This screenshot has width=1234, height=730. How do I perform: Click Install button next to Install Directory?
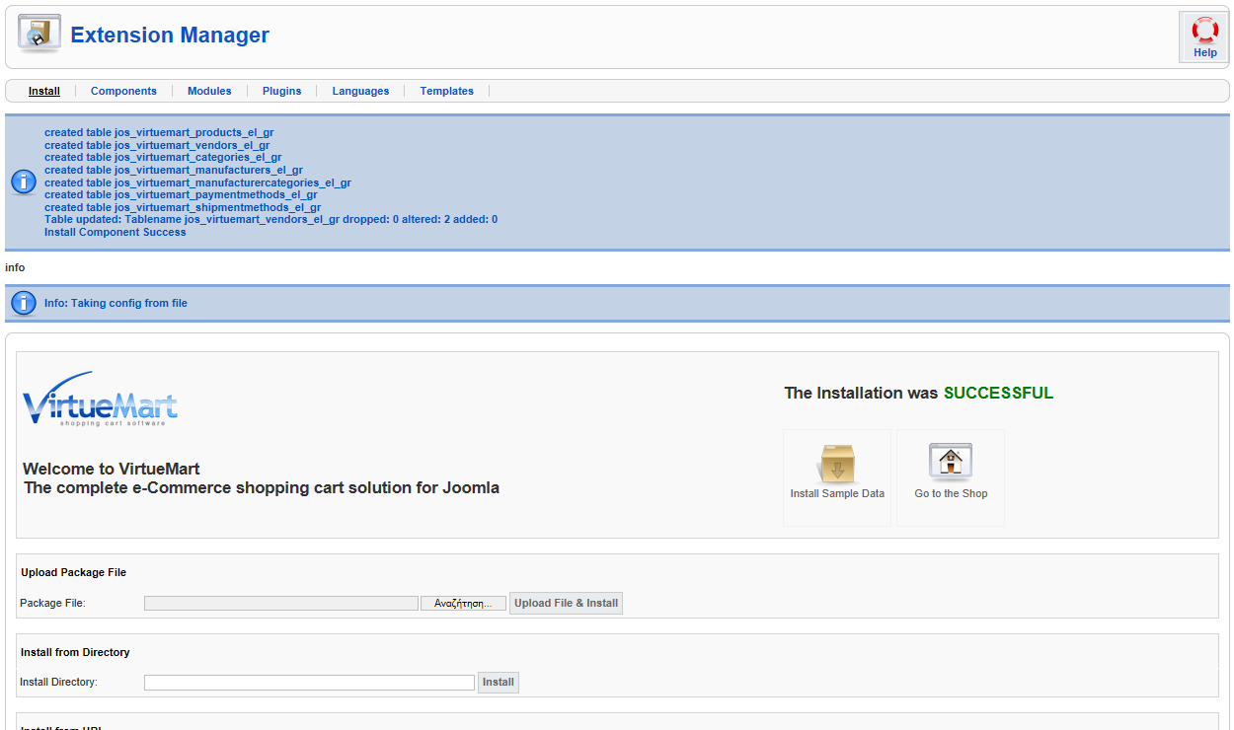(x=499, y=682)
